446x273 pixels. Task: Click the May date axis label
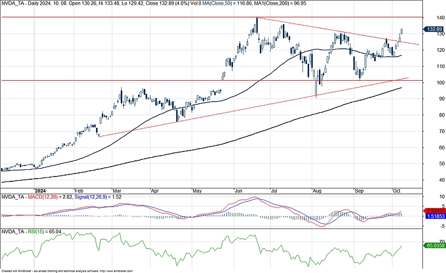tap(197, 191)
